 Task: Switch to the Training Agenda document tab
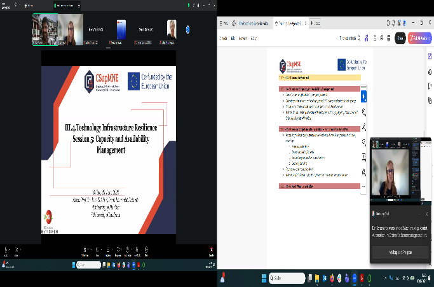tap(290, 24)
